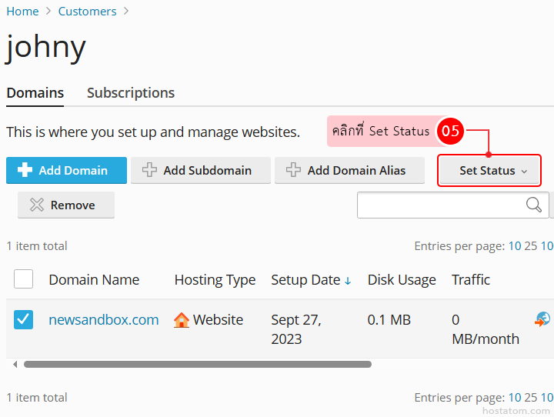Click the website house icon
This screenshot has width=554, height=417.
click(x=182, y=320)
